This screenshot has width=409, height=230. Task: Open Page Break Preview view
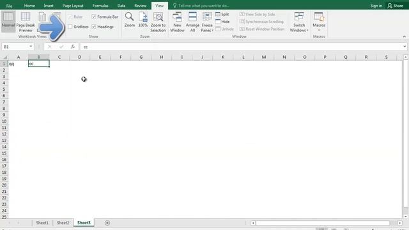[26, 22]
